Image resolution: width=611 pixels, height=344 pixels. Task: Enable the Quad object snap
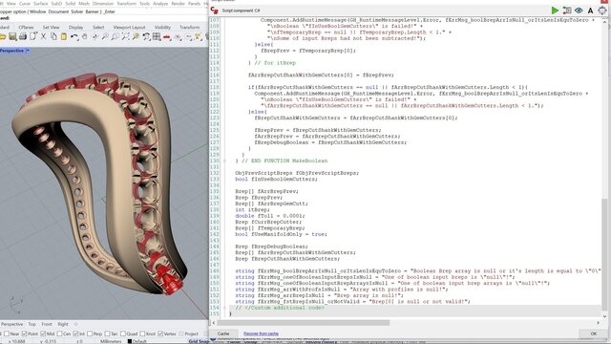(x=123, y=333)
